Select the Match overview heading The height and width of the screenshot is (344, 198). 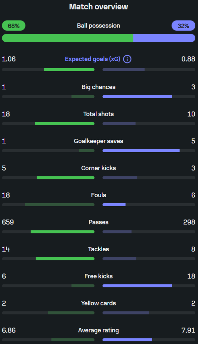click(x=98, y=7)
